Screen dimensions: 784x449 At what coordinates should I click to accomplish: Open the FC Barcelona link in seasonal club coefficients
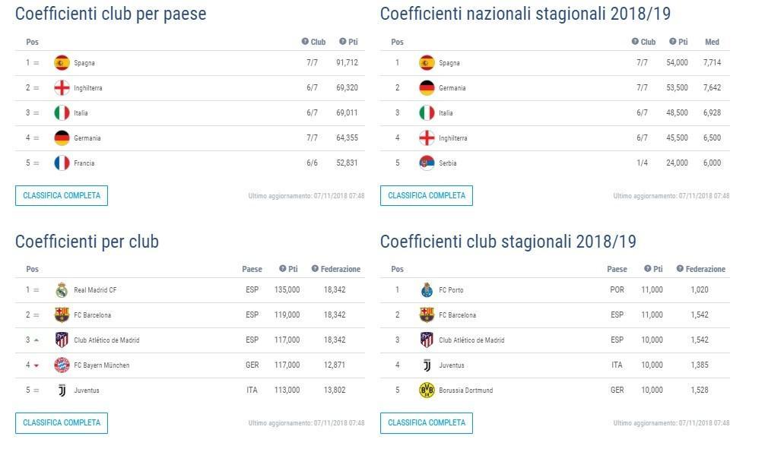(458, 315)
